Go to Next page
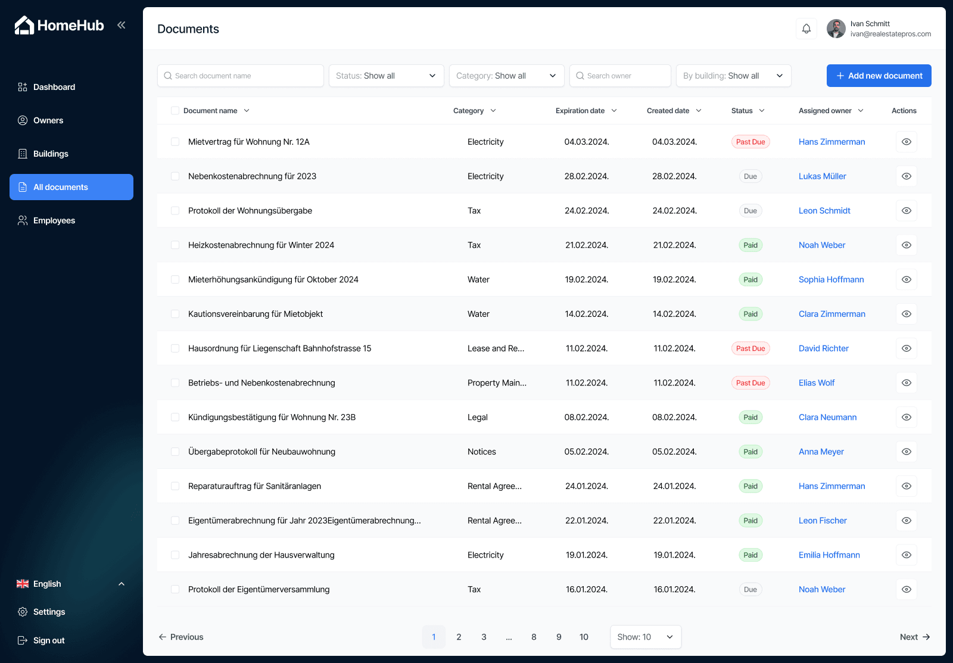The width and height of the screenshot is (953, 663). (915, 637)
